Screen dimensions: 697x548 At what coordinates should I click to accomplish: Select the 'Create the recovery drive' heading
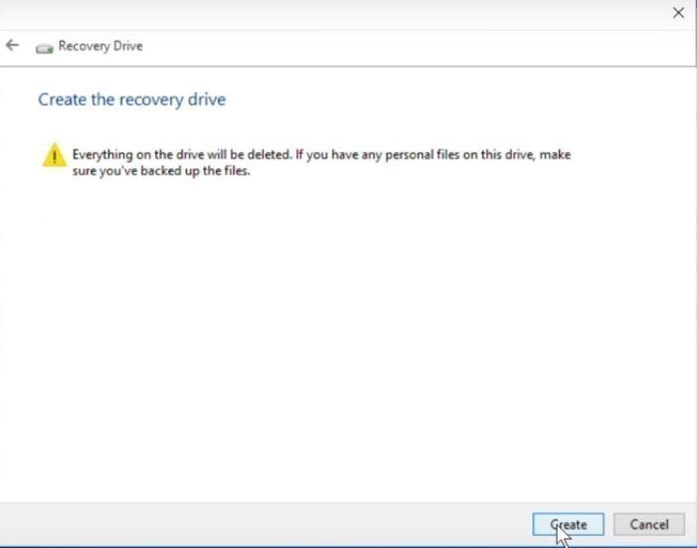point(131,99)
